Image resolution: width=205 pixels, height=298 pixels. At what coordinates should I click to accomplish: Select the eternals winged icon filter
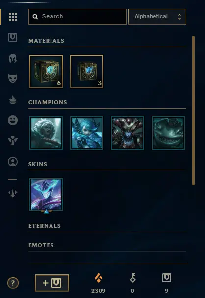13,141
